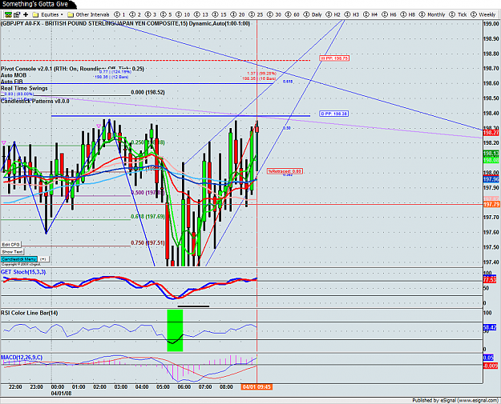Switch chart to Tick interval

458,14
